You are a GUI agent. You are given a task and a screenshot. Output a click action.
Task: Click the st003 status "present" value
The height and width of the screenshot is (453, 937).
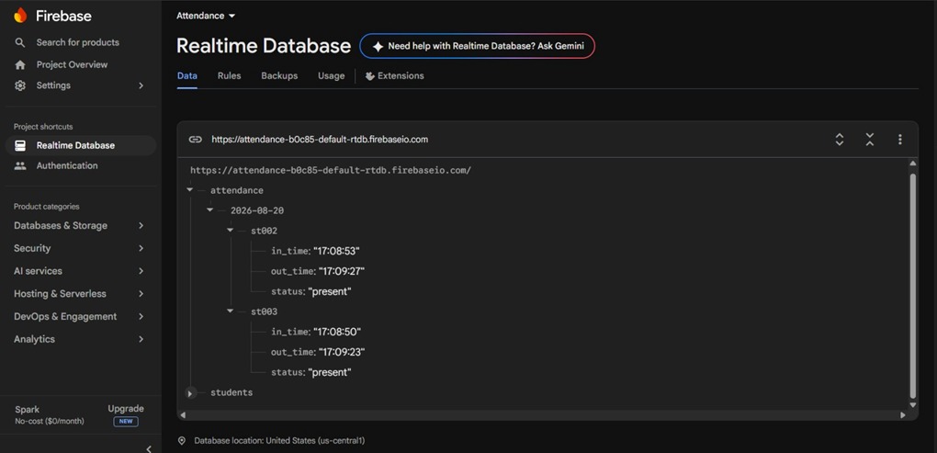coord(329,372)
